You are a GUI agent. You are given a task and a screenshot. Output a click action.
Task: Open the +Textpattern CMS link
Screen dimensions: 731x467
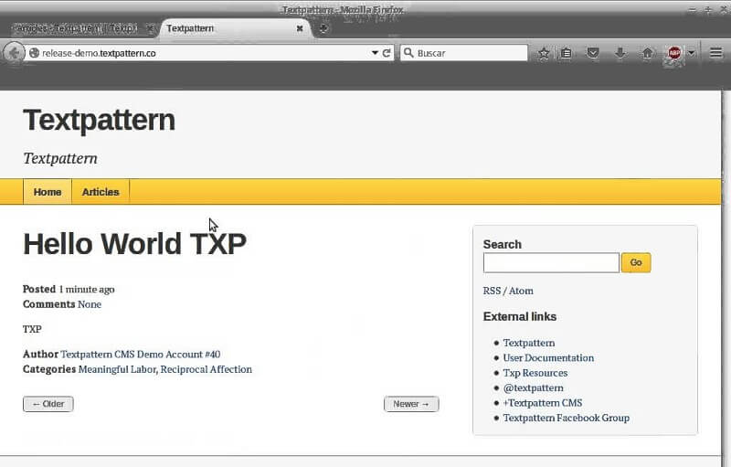543,403
